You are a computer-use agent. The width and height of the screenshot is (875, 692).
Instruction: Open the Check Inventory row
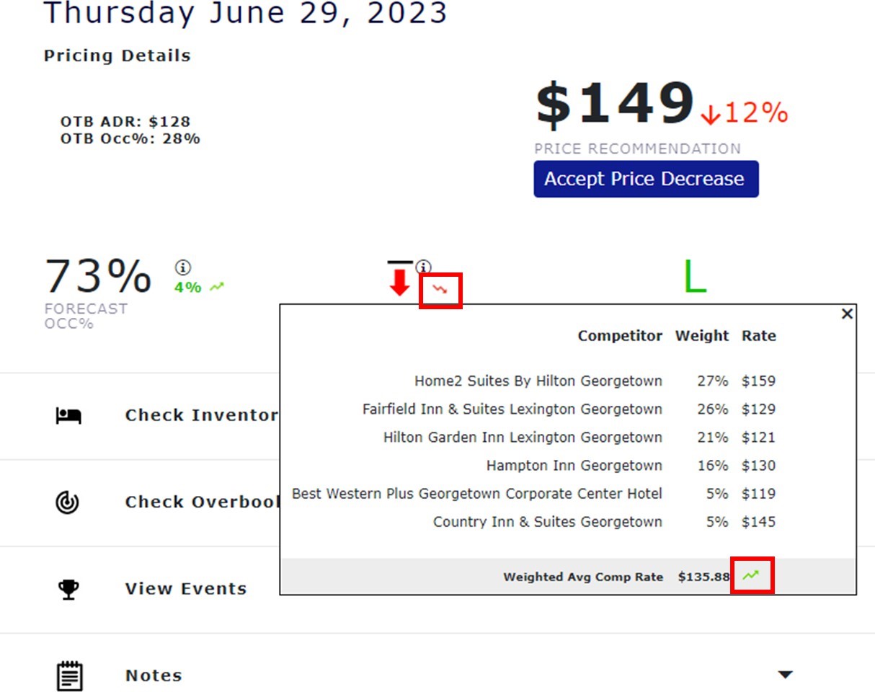(201, 415)
